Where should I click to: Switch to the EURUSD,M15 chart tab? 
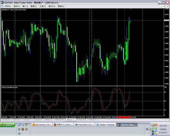pos(82,120)
